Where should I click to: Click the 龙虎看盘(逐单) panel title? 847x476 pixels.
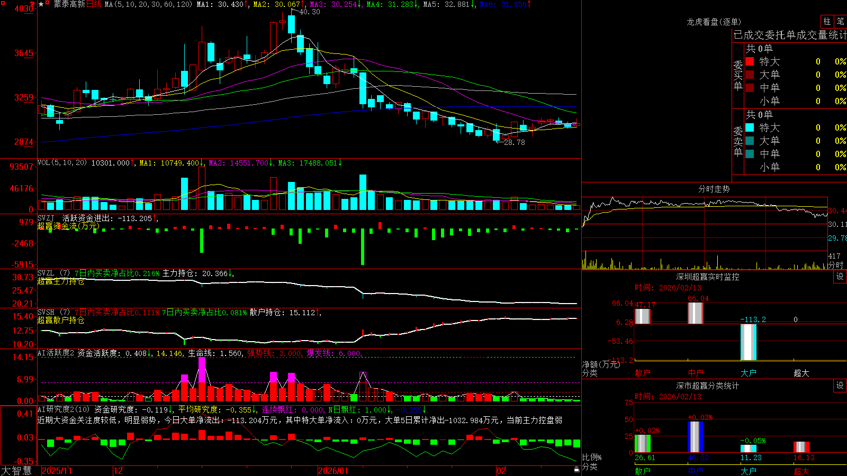coord(714,22)
